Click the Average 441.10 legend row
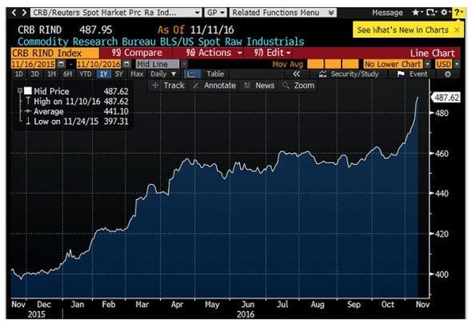472x325 pixels. pos(77,111)
